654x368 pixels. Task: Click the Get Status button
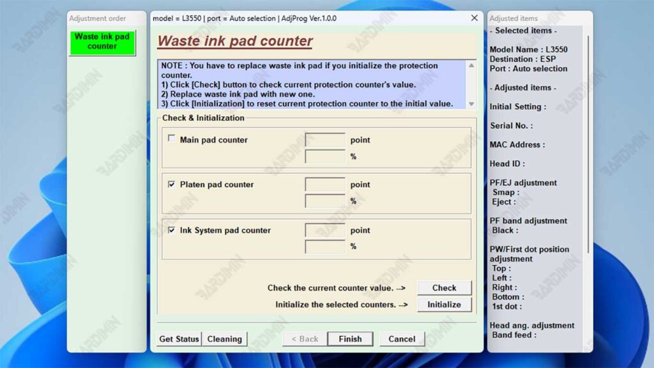[x=179, y=339]
